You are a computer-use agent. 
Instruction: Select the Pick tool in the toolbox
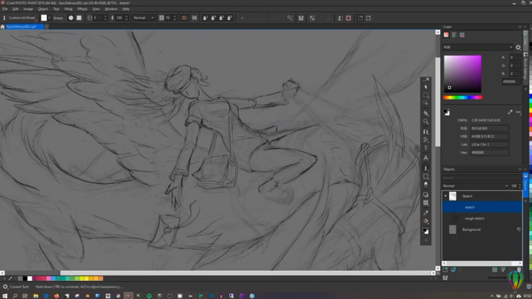pyautogui.click(x=426, y=87)
